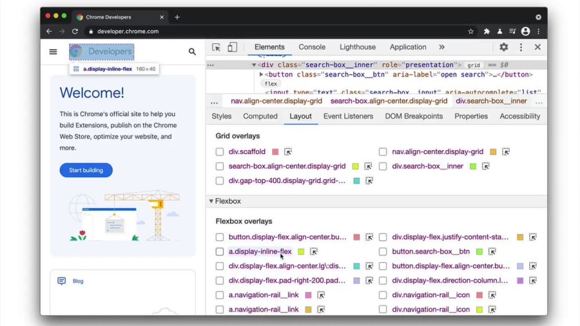Change a.display-inline-flex overlay color swatch
The image size is (580, 326).
pos(301,252)
